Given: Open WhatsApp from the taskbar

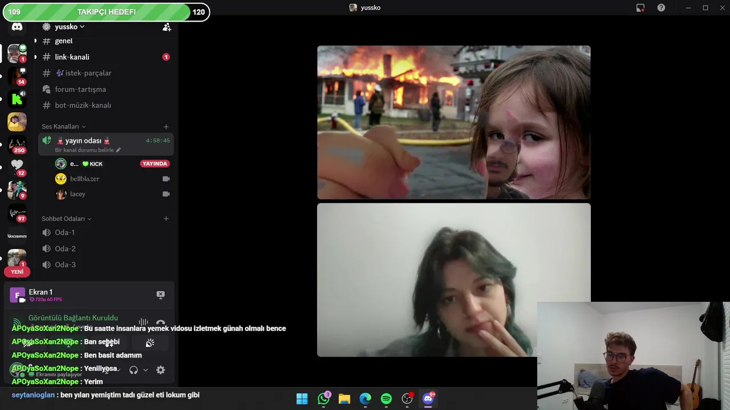Looking at the screenshot, I should click(323, 399).
